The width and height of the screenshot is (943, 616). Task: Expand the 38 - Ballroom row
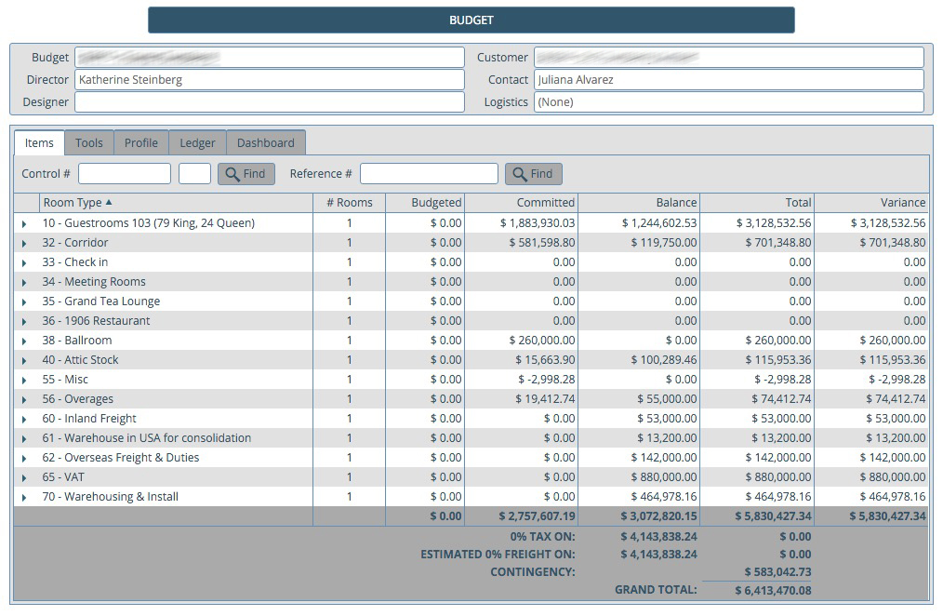[24, 341]
